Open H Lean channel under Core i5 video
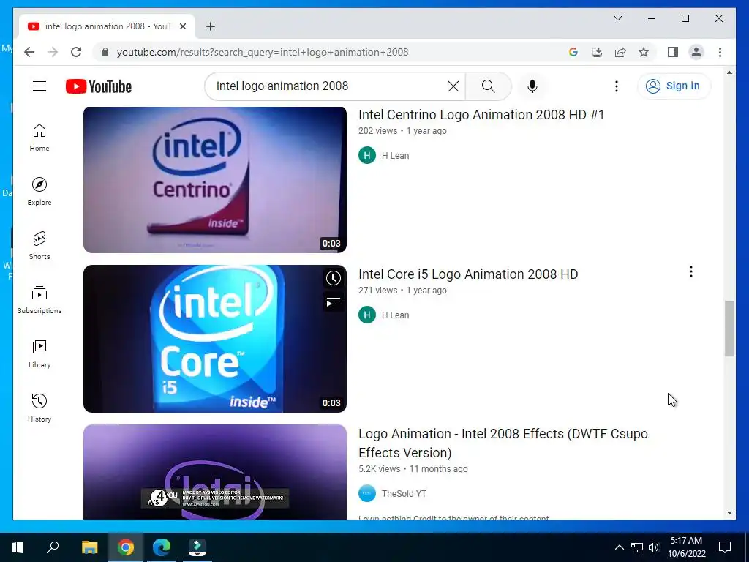 click(395, 315)
